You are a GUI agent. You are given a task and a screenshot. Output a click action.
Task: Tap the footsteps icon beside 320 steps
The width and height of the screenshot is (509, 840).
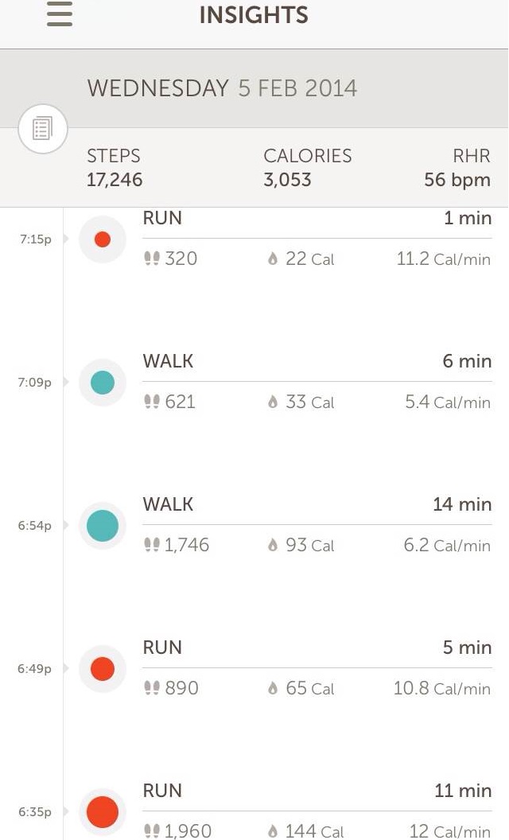coord(152,259)
